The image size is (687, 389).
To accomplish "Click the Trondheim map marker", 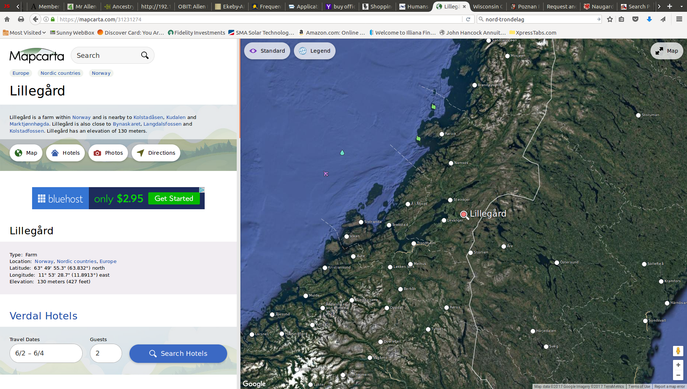I will pos(414,243).
